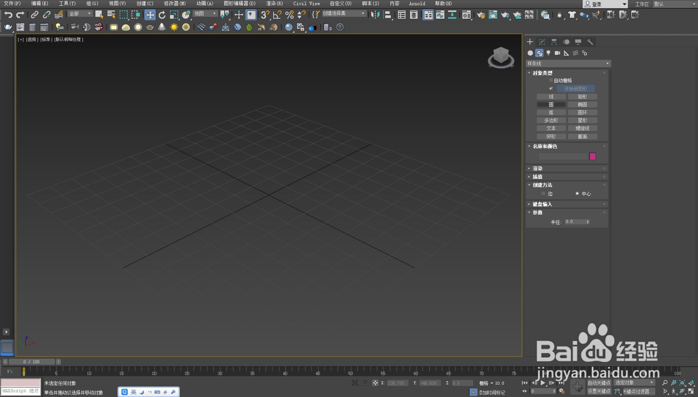Toggle the 3D Snaps icon
The height and width of the screenshot is (397, 698).
(265, 15)
